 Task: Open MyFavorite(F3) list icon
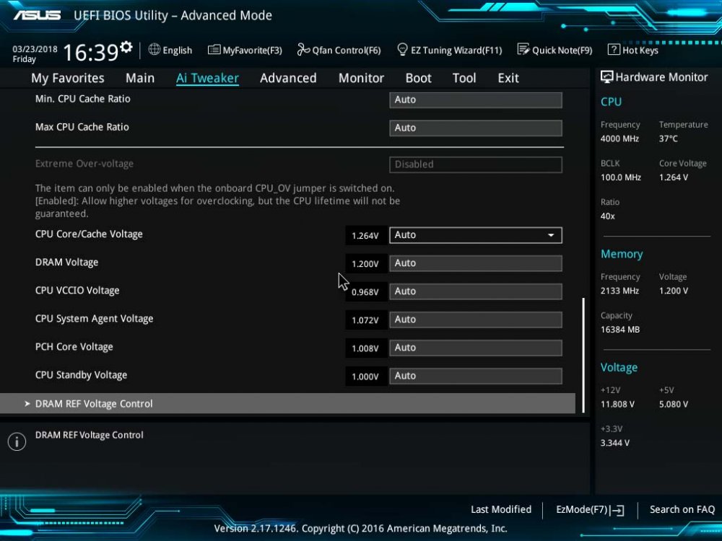tap(214, 50)
